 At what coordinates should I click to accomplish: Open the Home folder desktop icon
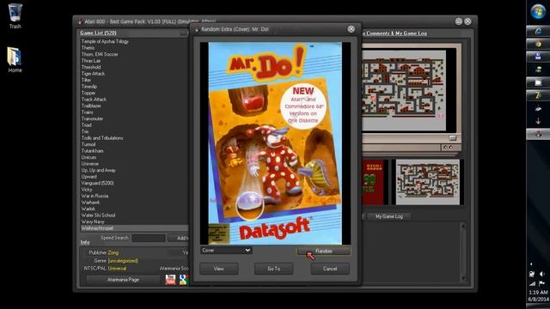point(15,59)
